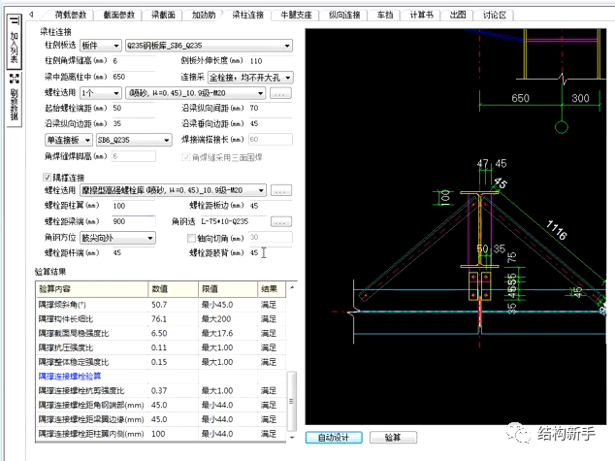Click the results table scroll up arrow
Image resolution: width=615 pixels, height=461 pixels.
pos(292,287)
